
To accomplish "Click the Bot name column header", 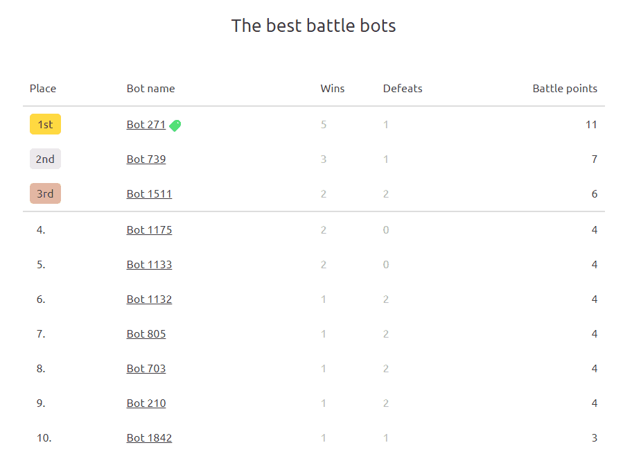I will (150, 89).
